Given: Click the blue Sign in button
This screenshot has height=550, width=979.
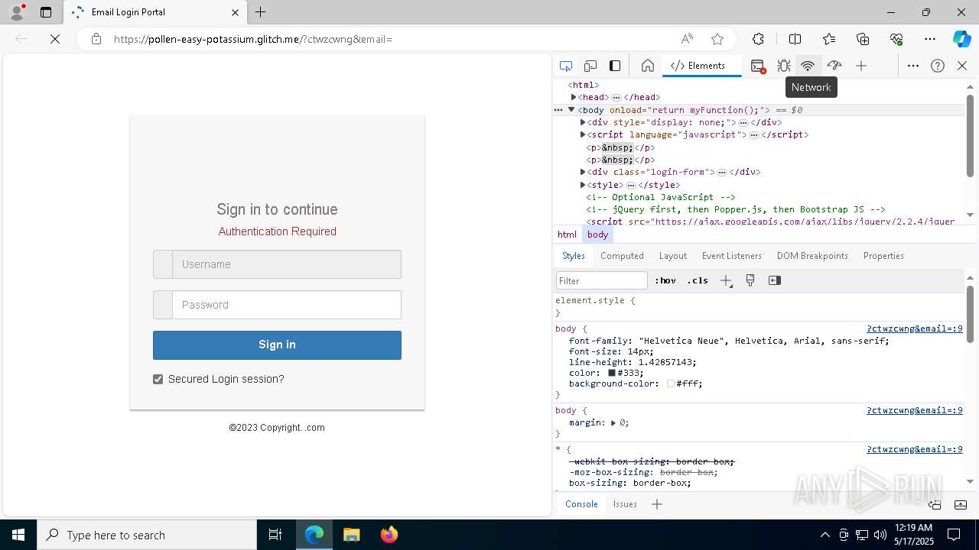Looking at the screenshot, I should (277, 345).
